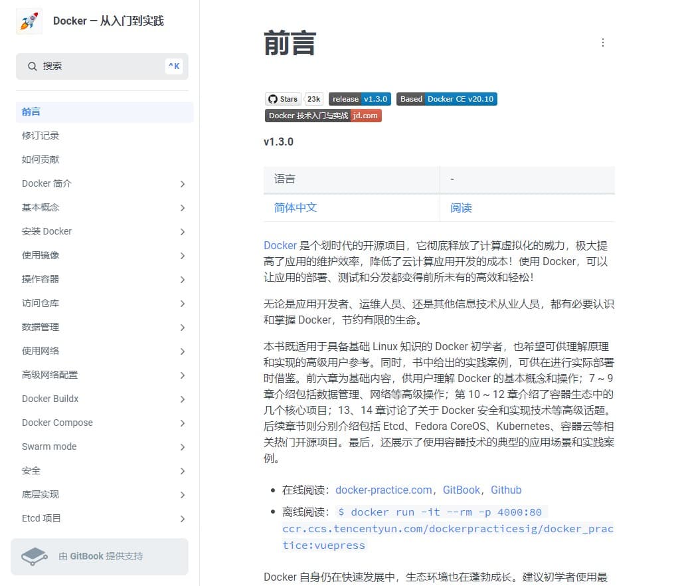The image size is (680, 586).
Task: Click the search magnifier icon
Action: coord(32,66)
